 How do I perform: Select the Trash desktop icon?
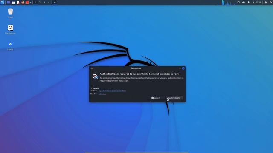10,13
